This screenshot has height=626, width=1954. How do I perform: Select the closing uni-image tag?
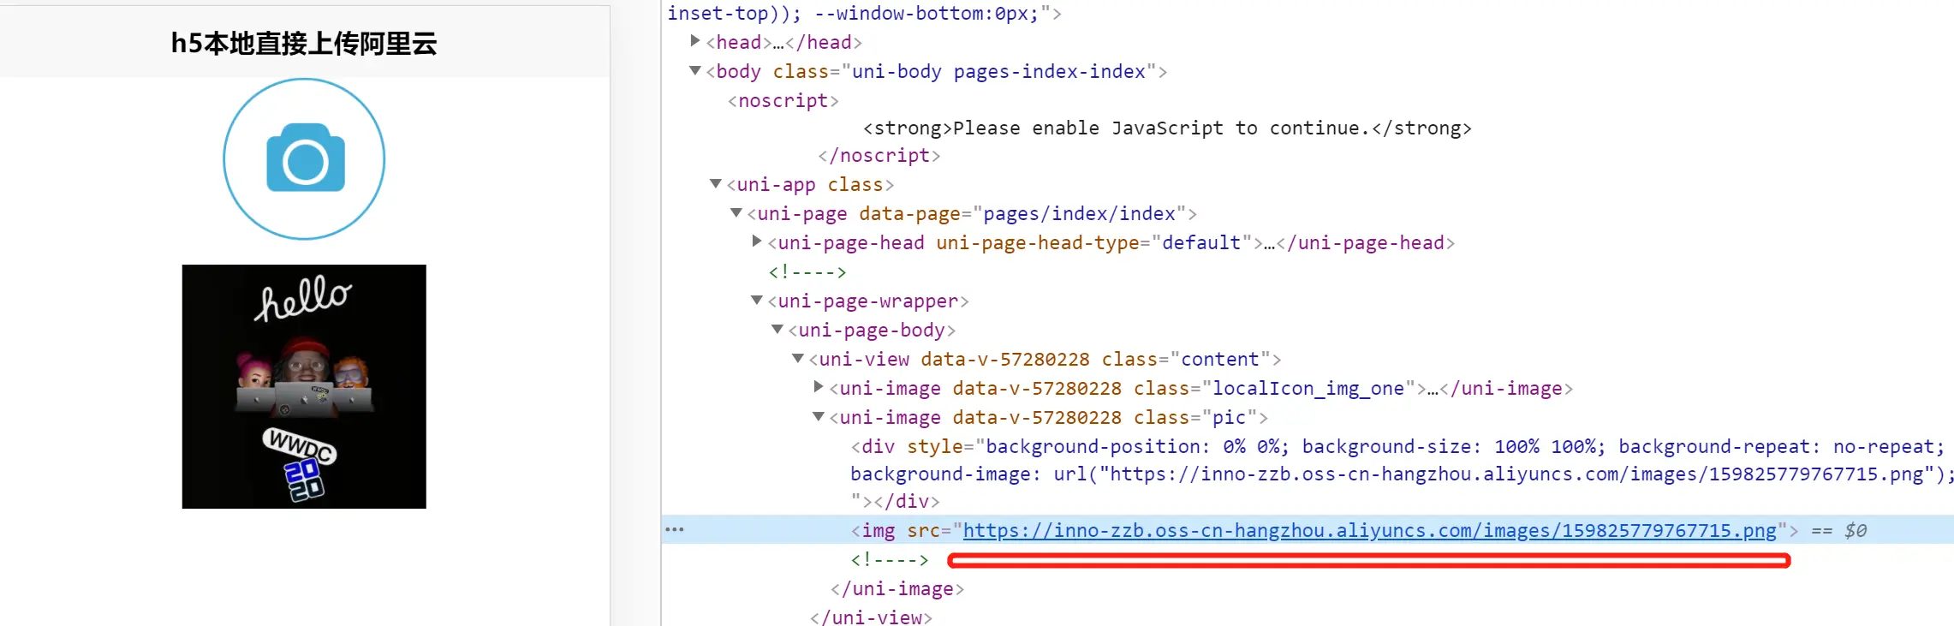pyautogui.click(x=897, y=589)
